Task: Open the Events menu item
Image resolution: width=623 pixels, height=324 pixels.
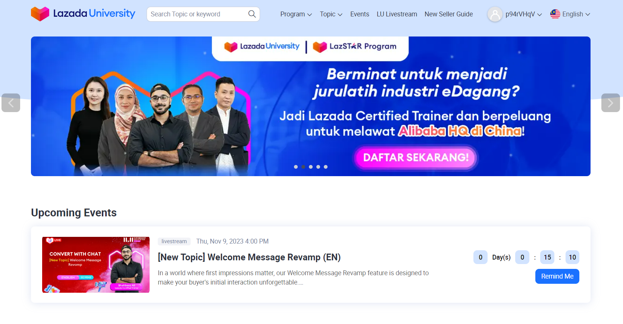Action: [x=360, y=14]
